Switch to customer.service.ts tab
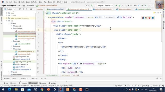This screenshot has width=165, height=92. (125, 9)
